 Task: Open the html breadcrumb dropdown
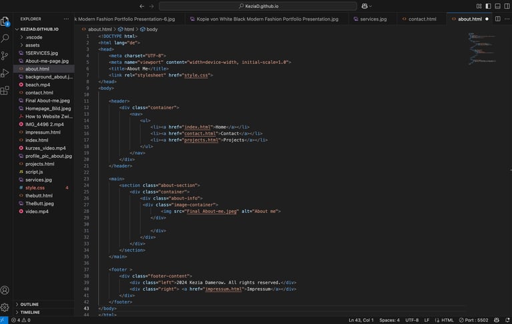126,29
